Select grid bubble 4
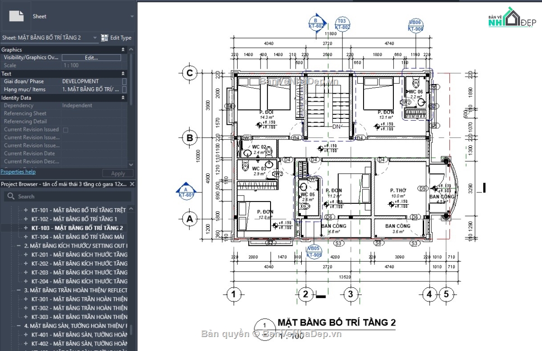Screen dimensions: 542x351 pos(429,295)
